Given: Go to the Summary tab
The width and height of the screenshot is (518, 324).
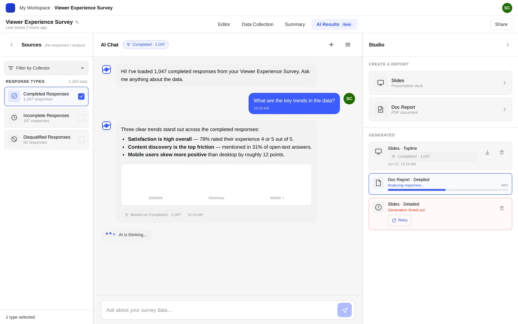Looking at the screenshot, I should [x=295, y=24].
